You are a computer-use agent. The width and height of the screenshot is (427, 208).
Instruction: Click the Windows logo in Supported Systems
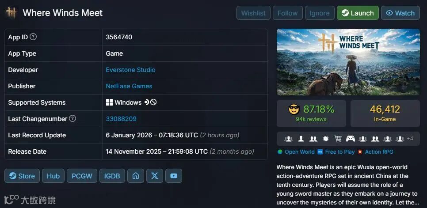point(109,102)
